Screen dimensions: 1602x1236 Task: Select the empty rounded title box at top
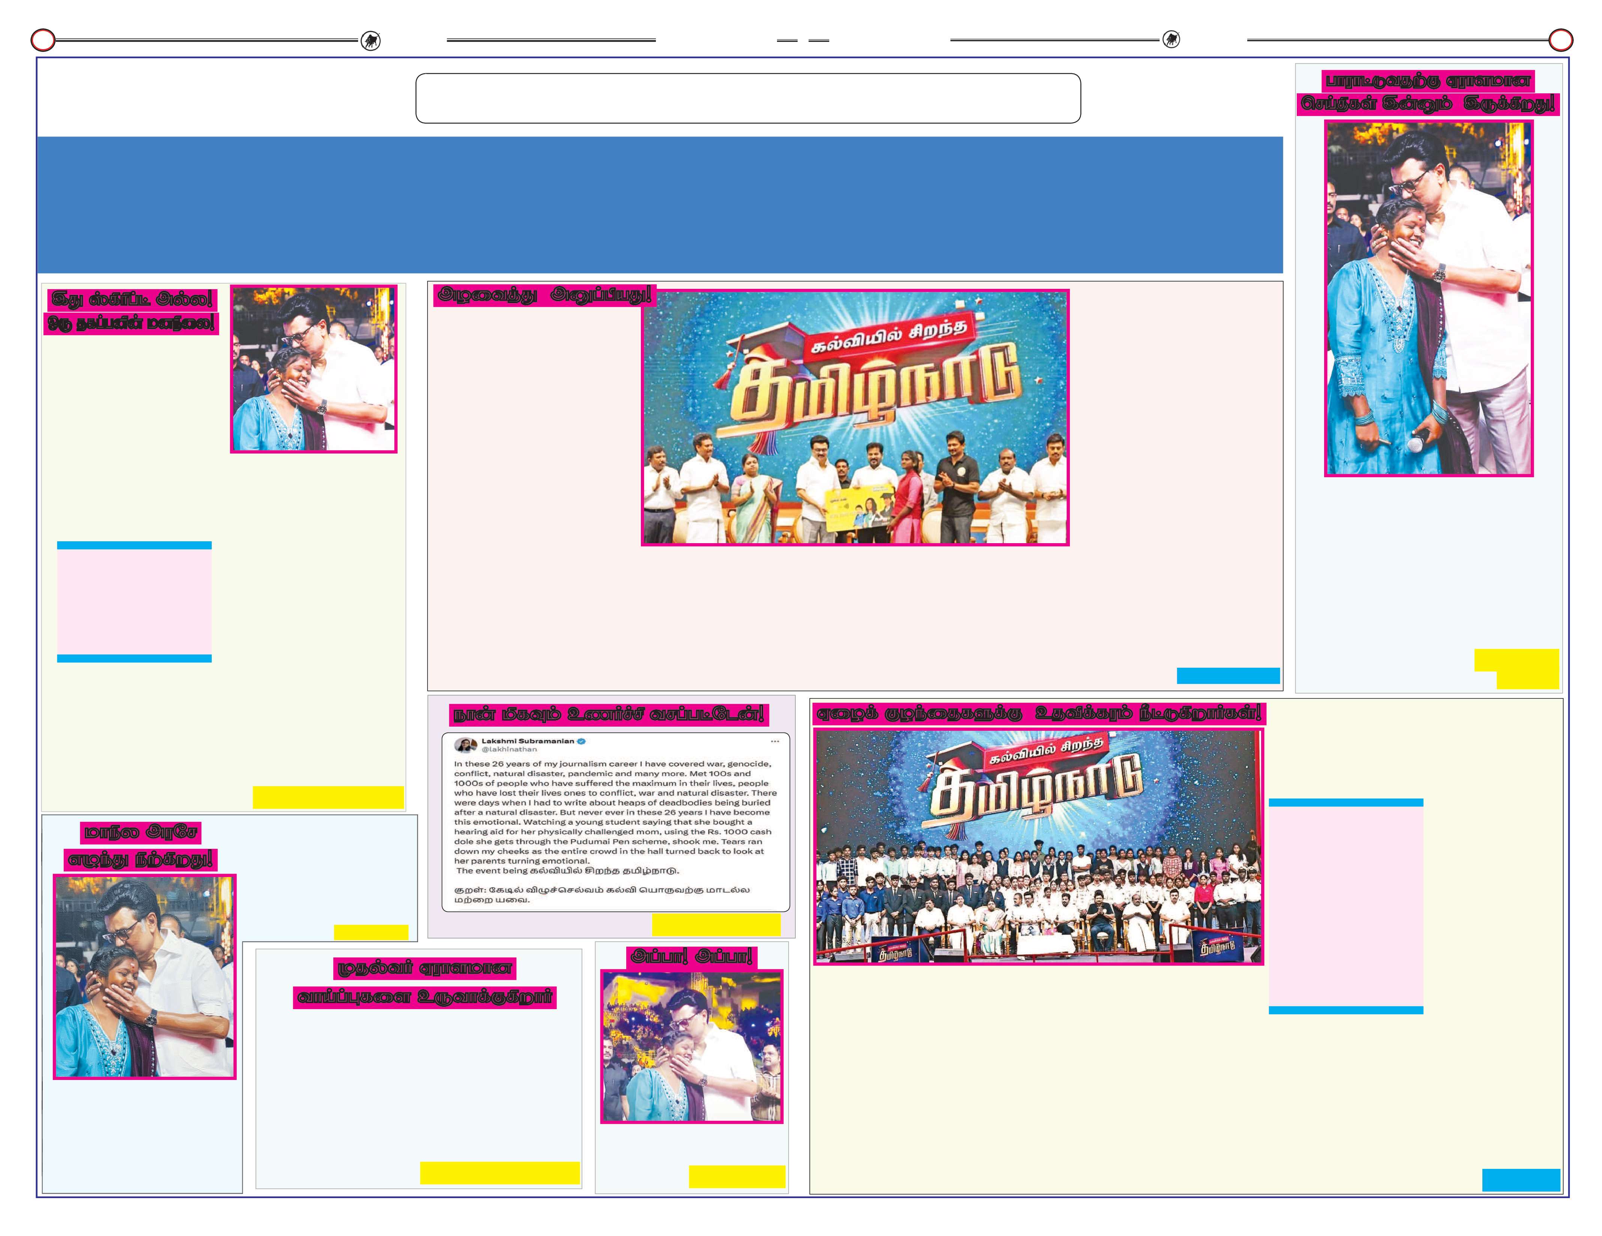tap(747, 98)
